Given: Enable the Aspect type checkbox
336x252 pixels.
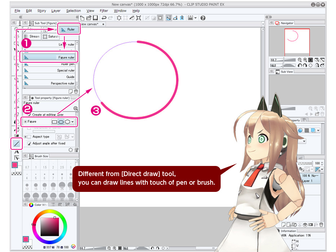Looking at the screenshot, I should pyautogui.click(x=30, y=137).
